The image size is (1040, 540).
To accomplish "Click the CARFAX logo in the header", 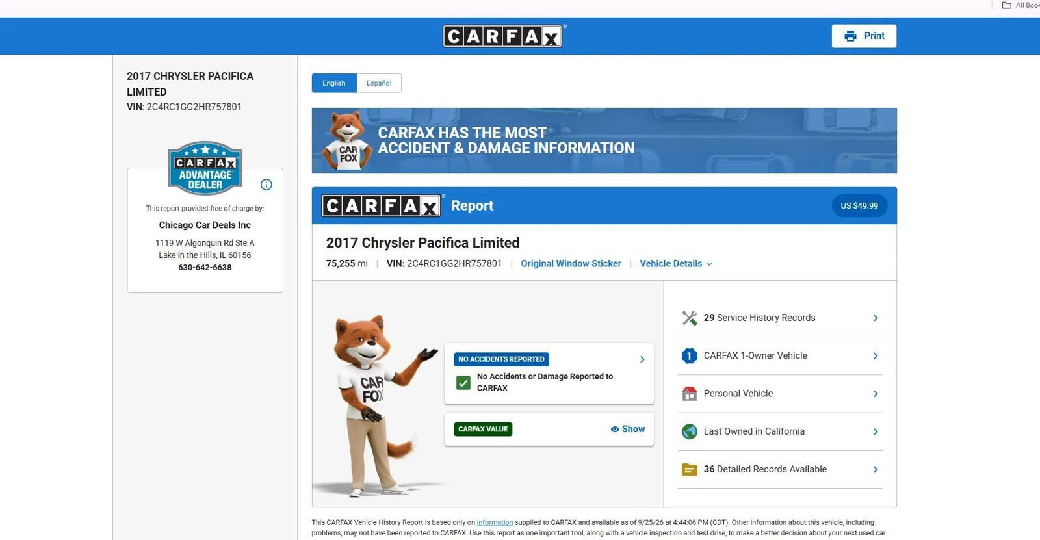I will pyautogui.click(x=504, y=36).
